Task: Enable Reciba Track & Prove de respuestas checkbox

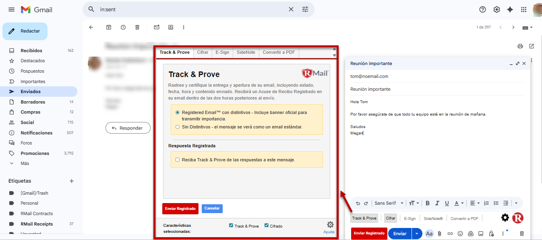Action: [178, 160]
